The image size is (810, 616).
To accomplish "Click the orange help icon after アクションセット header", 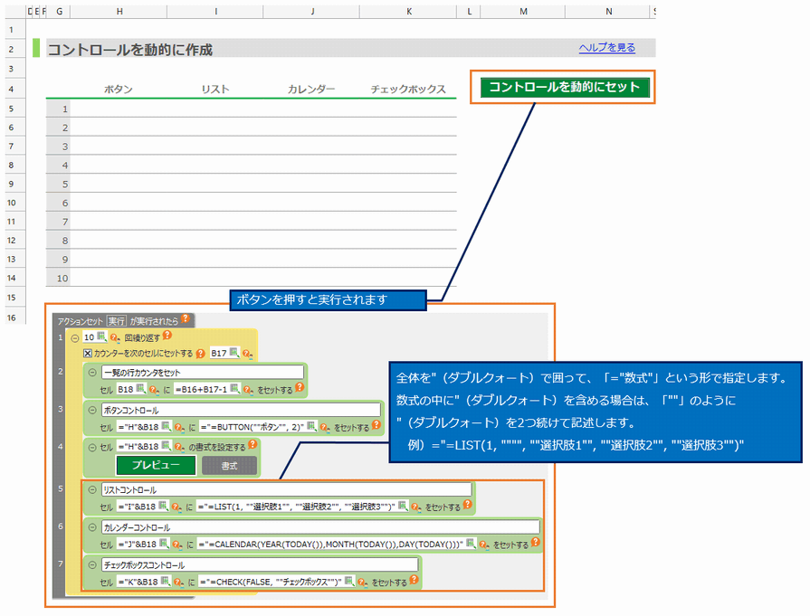I will [x=186, y=319].
